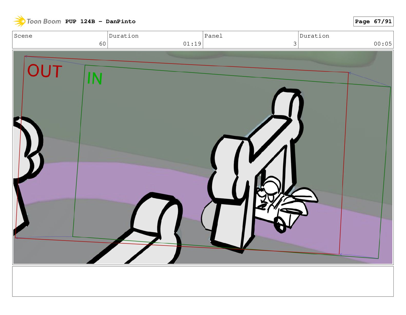Click the empty notes box below the panel
The image size is (406, 315).
203,281
